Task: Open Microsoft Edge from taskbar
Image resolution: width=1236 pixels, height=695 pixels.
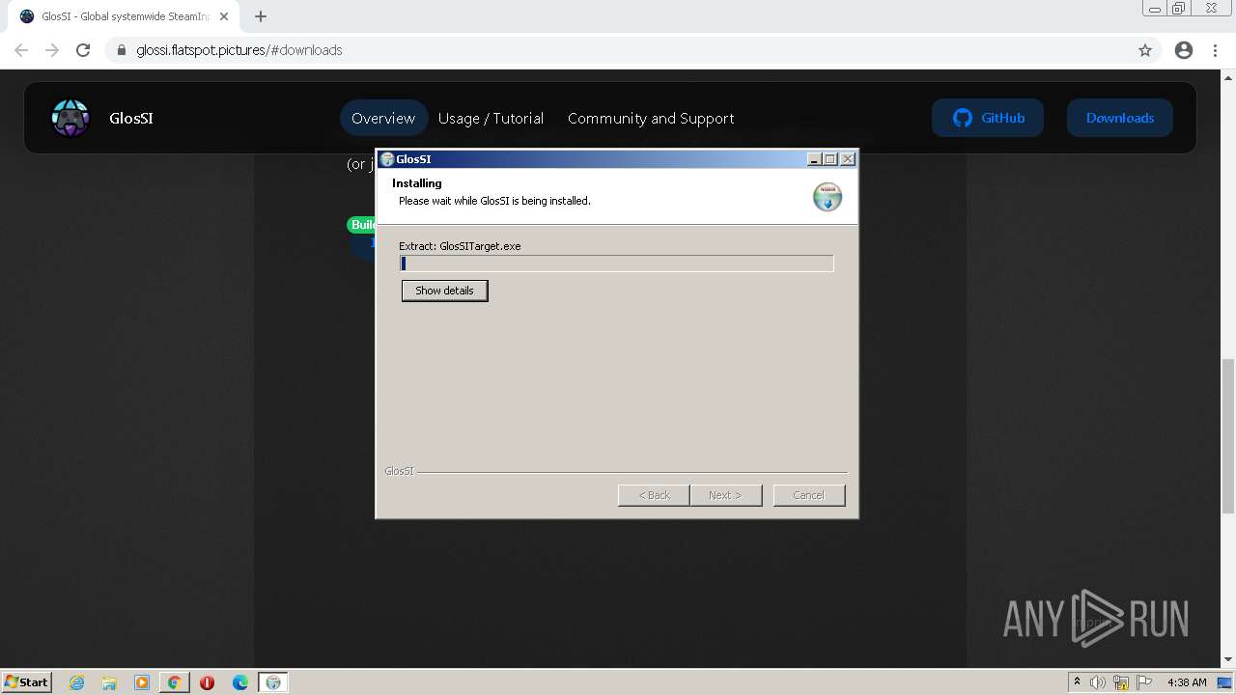Action: [240, 682]
